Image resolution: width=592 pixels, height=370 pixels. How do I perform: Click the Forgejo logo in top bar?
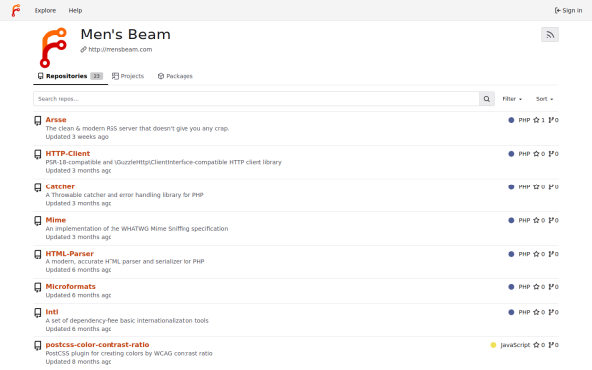pyautogui.click(x=16, y=10)
